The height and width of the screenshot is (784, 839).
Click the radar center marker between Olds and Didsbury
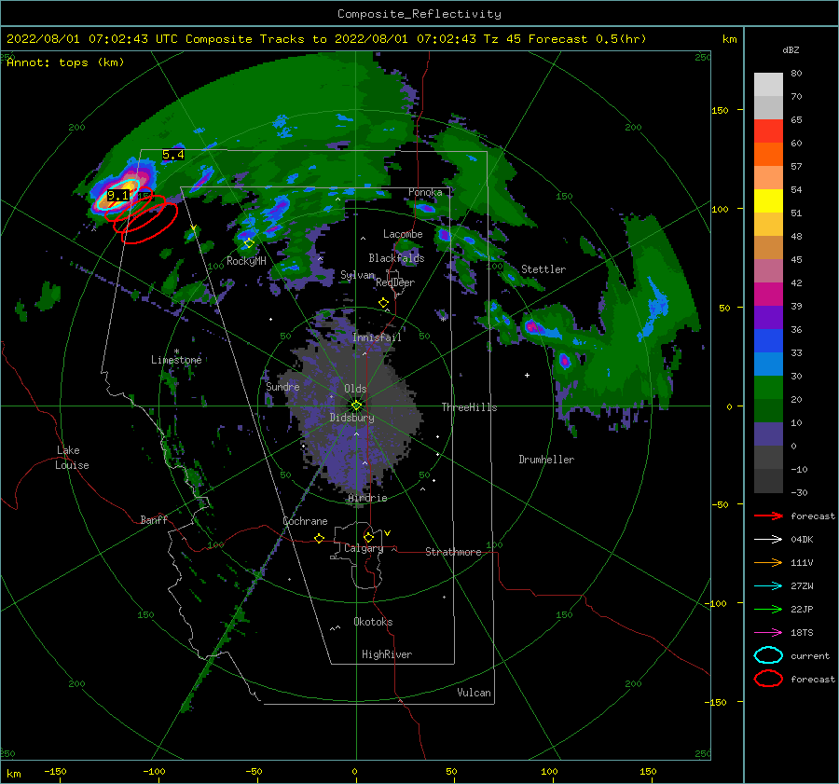pos(356,406)
